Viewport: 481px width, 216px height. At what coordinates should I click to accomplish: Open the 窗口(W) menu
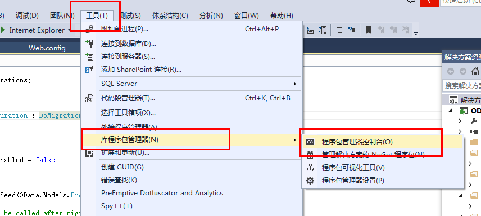pos(246,15)
